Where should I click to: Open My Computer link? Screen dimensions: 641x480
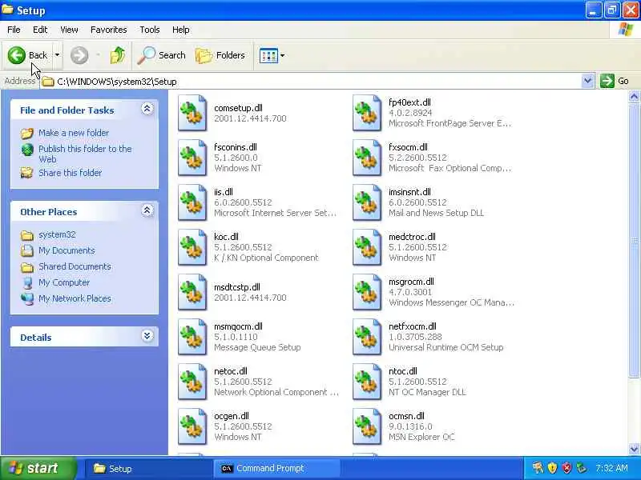64,282
